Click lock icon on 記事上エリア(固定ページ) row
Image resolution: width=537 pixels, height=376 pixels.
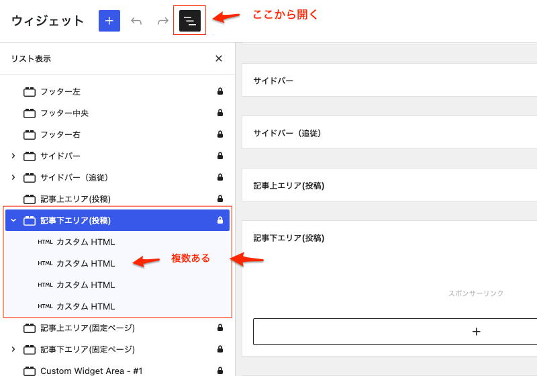point(220,328)
